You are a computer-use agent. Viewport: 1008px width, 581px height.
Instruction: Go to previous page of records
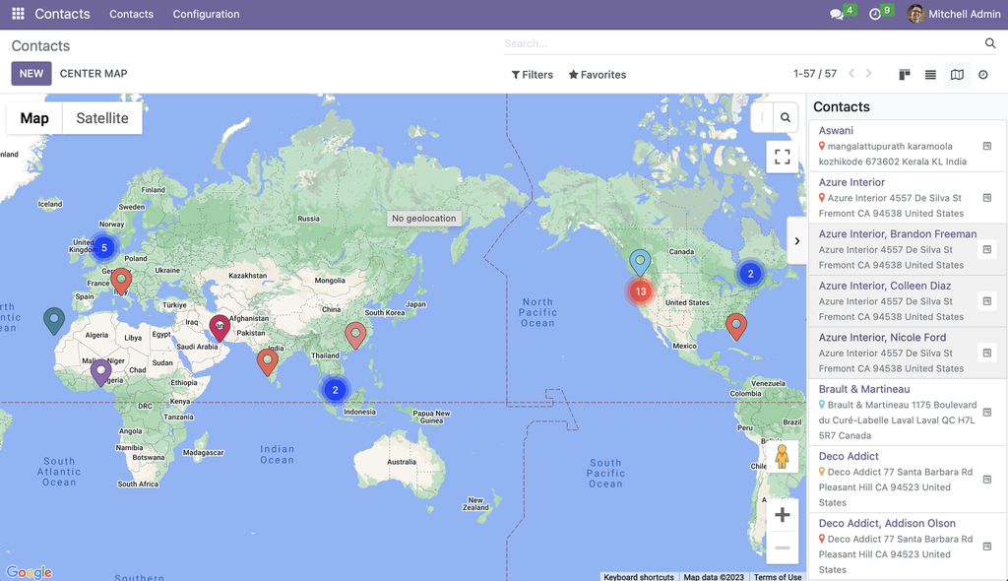[x=851, y=73]
